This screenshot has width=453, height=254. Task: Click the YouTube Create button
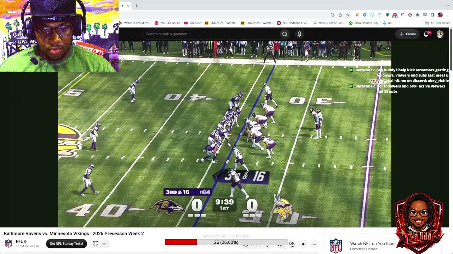click(x=408, y=34)
